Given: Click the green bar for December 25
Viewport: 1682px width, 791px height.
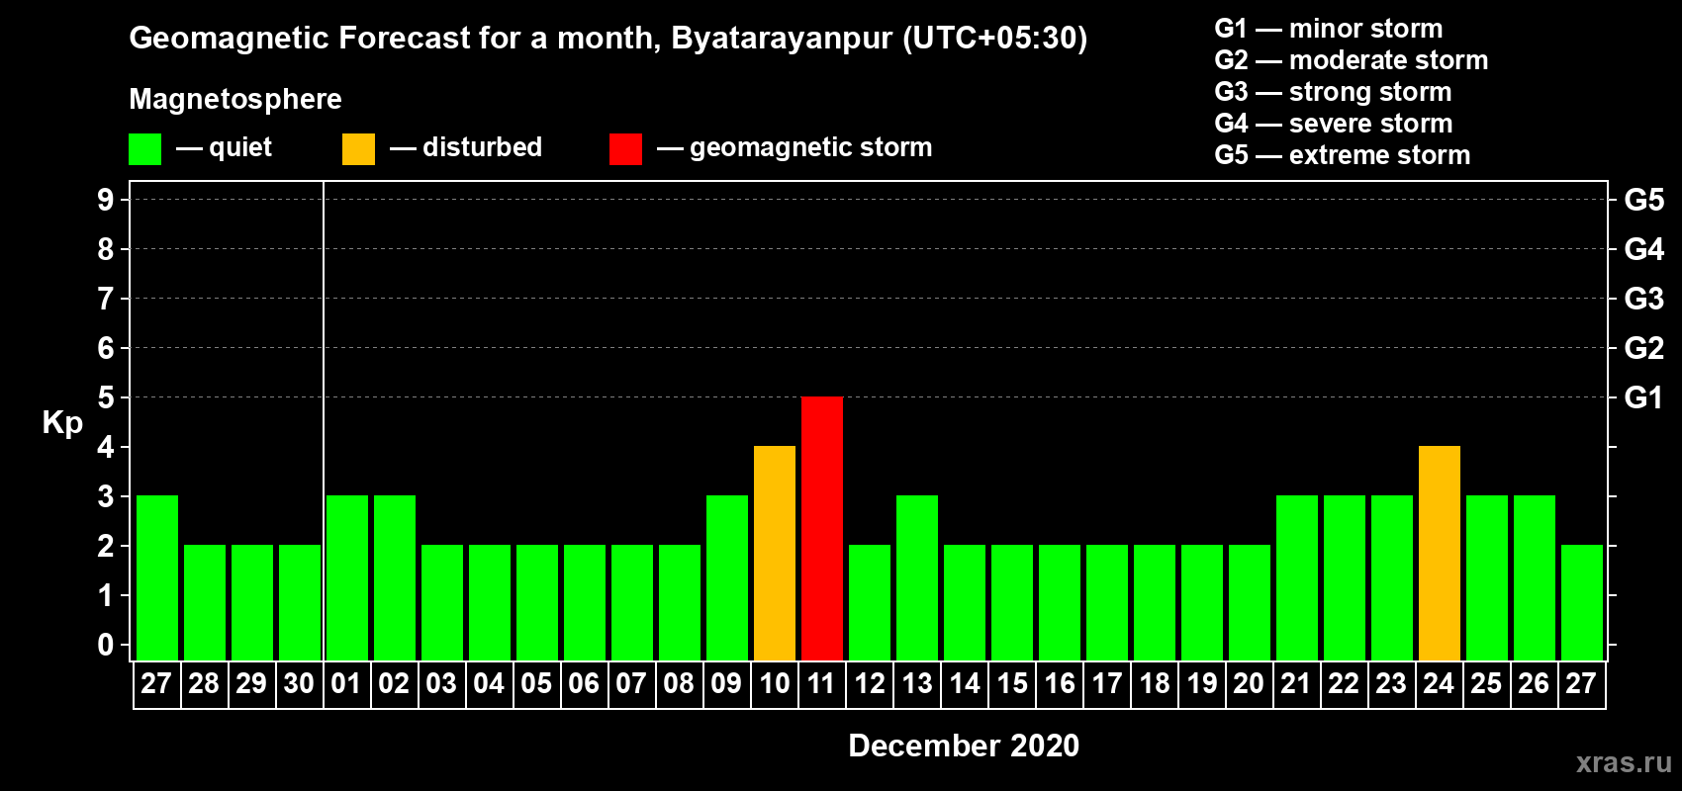Looking at the screenshot, I should click(x=1487, y=577).
